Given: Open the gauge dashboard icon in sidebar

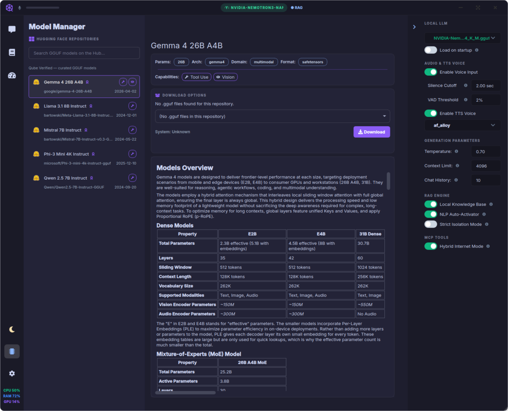Looking at the screenshot, I should (x=12, y=75).
